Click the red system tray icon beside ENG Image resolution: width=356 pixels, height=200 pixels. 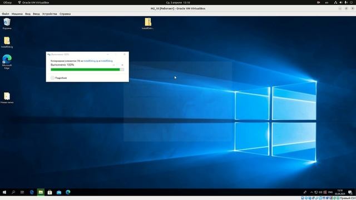[325, 192]
